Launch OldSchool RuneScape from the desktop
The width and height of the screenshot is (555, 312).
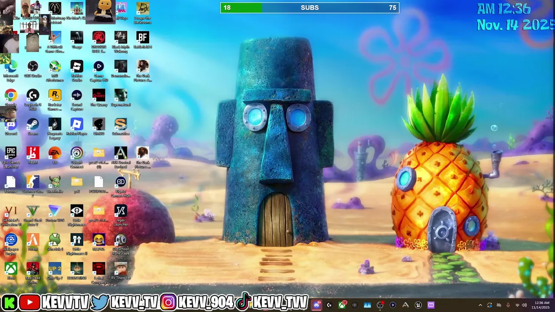[121, 244]
